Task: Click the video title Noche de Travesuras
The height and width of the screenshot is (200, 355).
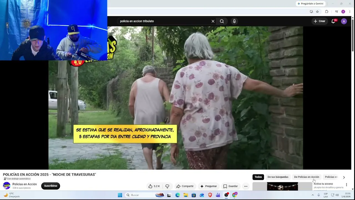Action: tap(49, 174)
